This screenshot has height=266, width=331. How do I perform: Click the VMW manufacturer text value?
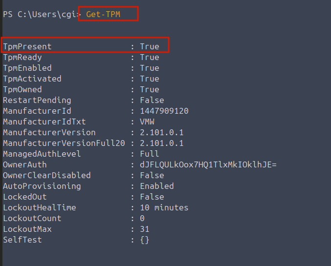pyautogui.click(x=147, y=122)
